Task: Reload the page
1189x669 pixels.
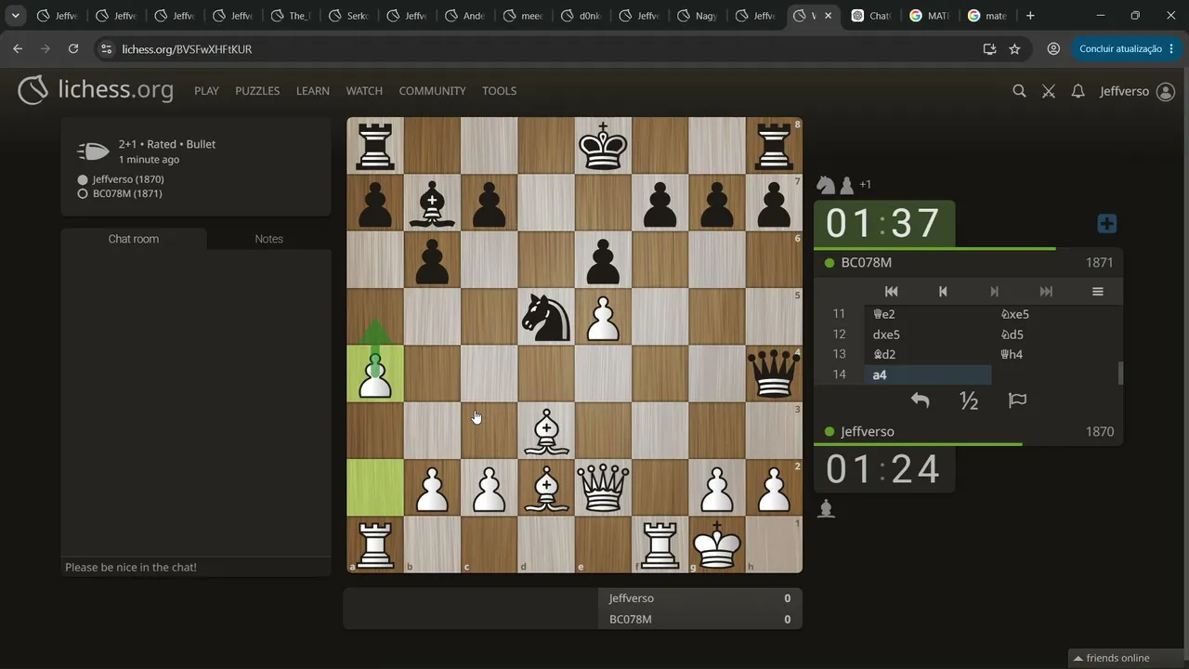Action: 73,48
